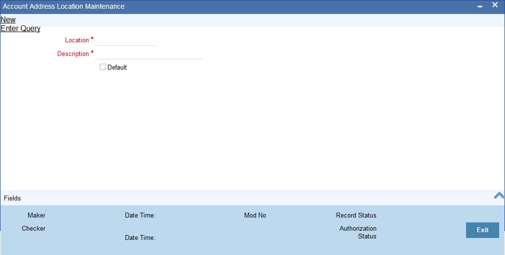Click the Location field label
This screenshot has height=255, width=505.
tap(77, 40)
